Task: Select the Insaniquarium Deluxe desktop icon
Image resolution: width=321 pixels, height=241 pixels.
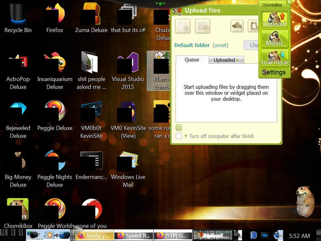Action: coord(55,71)
